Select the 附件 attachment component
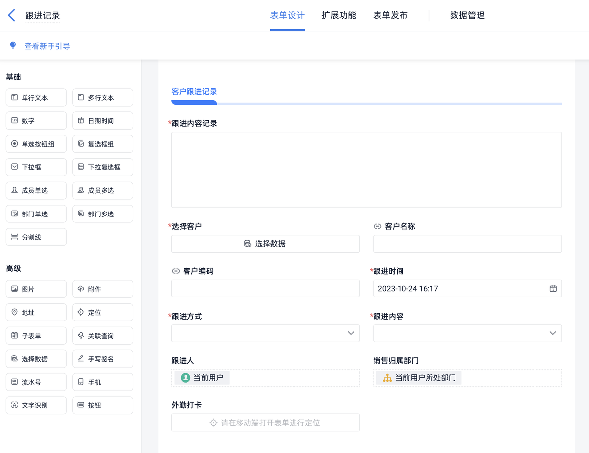The height and width of the screenshot is (453, 589). tap(103, 289)
